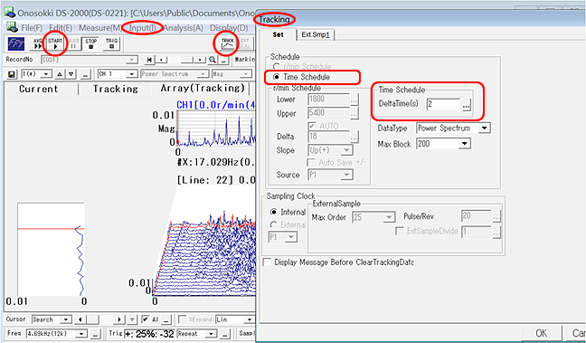Image resolution: width=586 pixels, height=343 pixels.
Task: Open the Input(I) menu
Action: [142, 28]
